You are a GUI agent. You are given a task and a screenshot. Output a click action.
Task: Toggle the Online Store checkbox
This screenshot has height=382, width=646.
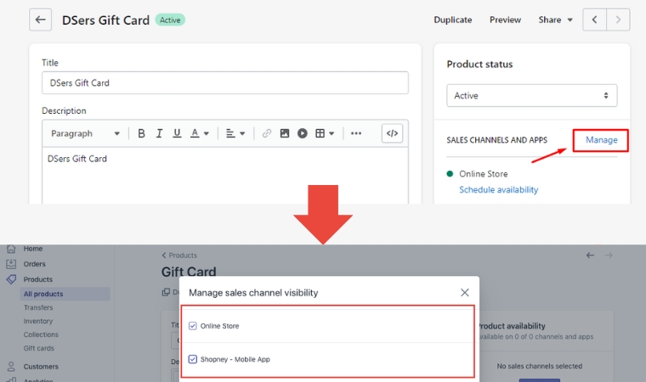192,326
